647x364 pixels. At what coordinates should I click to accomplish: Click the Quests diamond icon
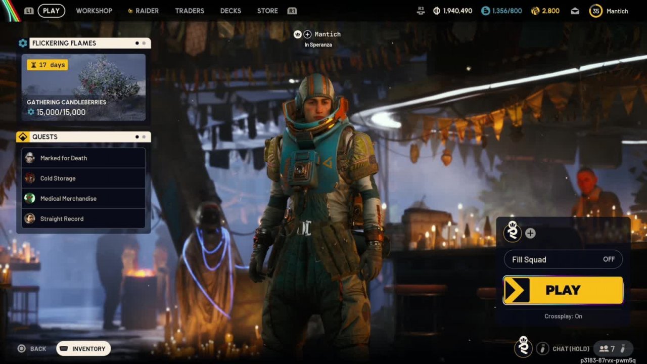23,137
